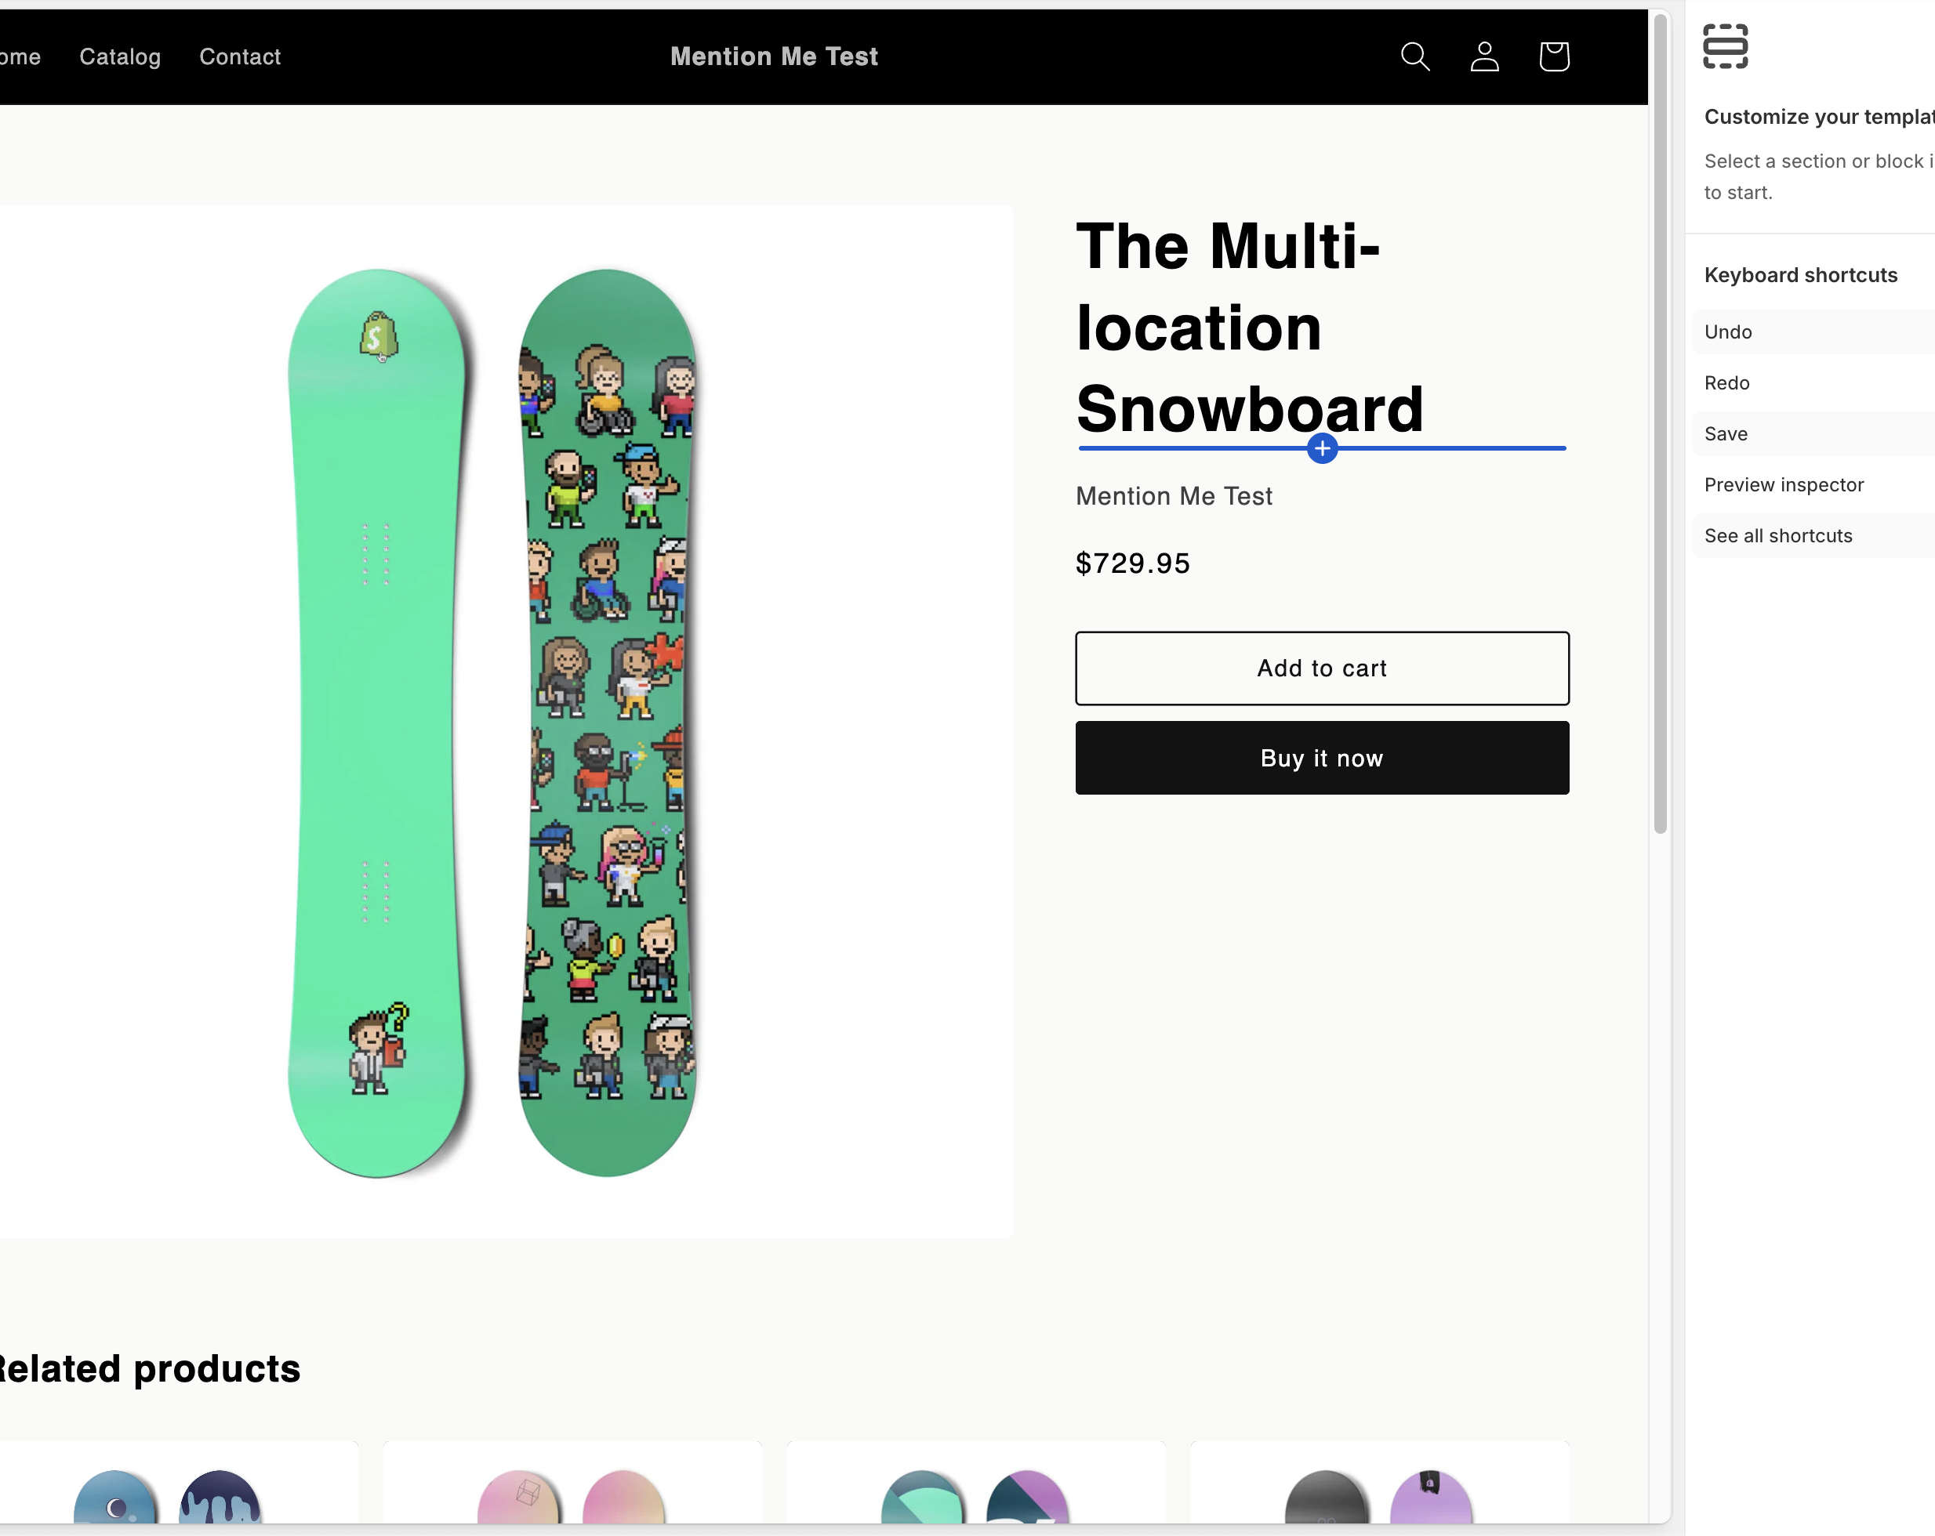Click the Mention Me Test vendor link
The width and height of the screenshot is (1935, 1536).
coord(1174,495)
